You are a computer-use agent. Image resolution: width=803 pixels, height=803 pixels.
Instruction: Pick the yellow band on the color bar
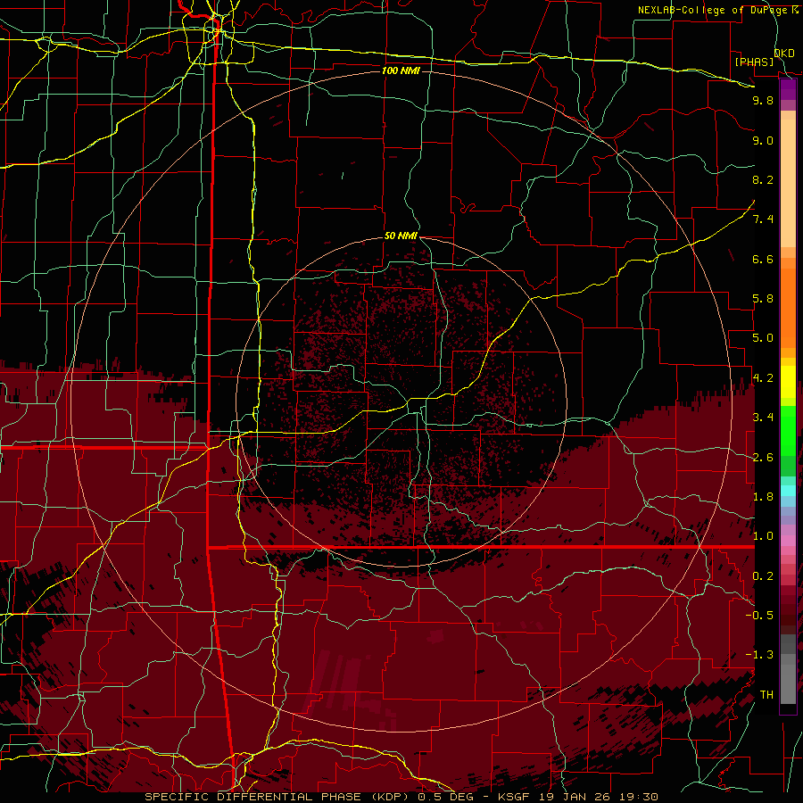pos(788,382)
